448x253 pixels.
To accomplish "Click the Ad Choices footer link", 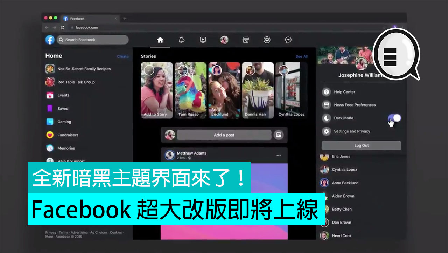I will 99,232.
